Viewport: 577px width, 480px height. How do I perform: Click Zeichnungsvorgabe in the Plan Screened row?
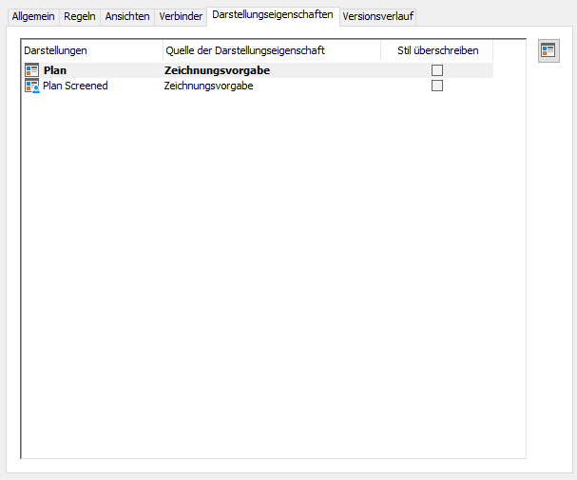(208, 86)
